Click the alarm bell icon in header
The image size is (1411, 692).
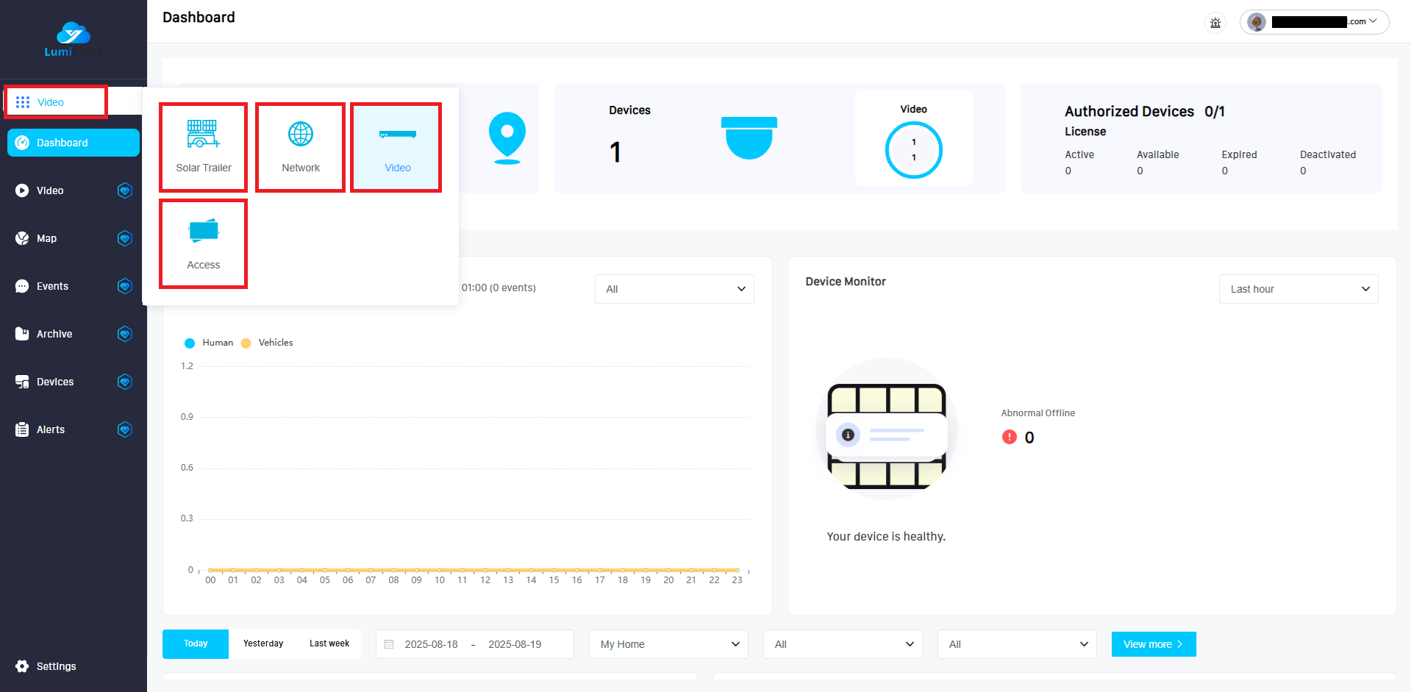pos(1215,23)
